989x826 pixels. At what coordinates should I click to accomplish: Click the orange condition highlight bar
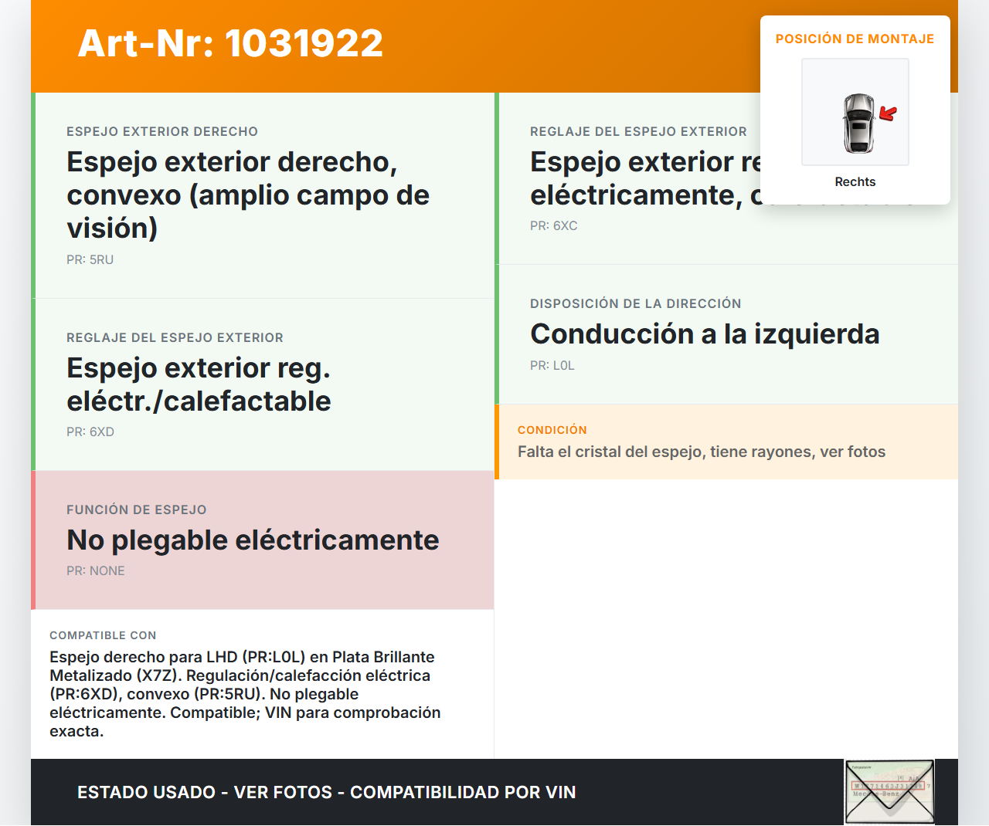coord(497,442)
